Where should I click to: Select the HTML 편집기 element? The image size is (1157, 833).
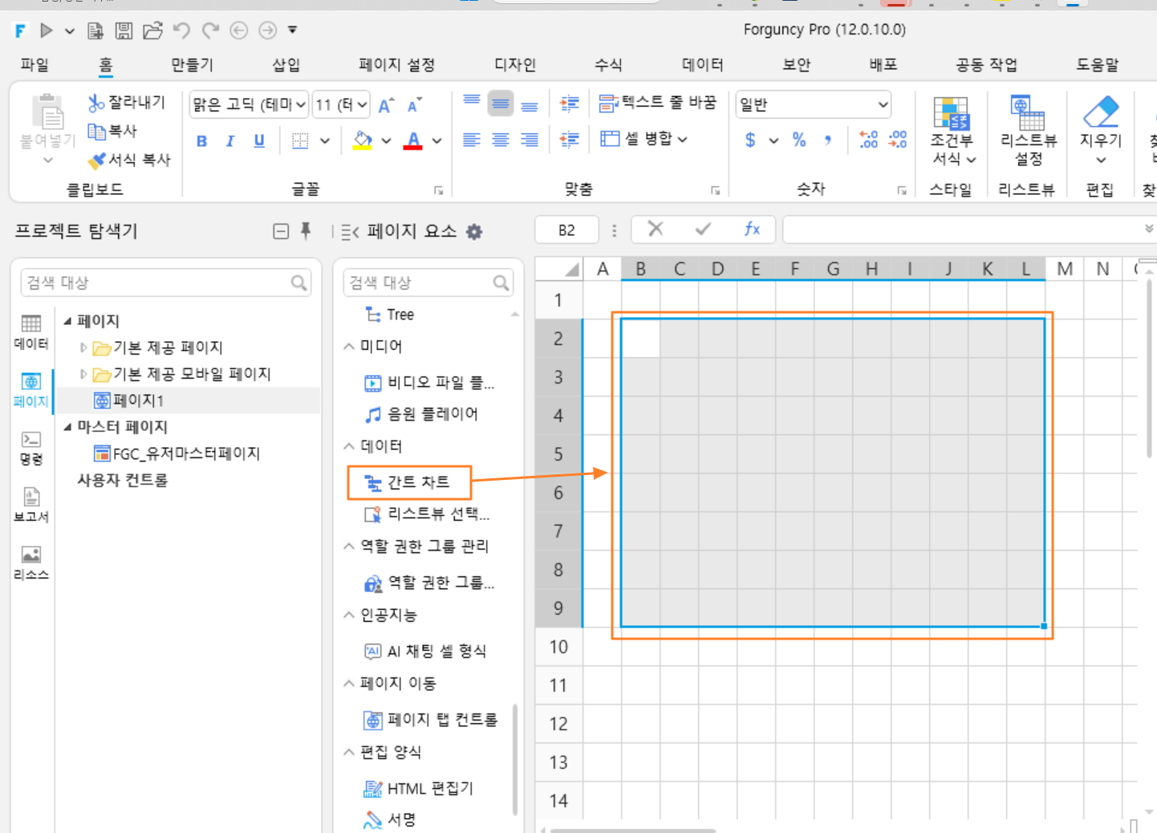tap(420, 789)
